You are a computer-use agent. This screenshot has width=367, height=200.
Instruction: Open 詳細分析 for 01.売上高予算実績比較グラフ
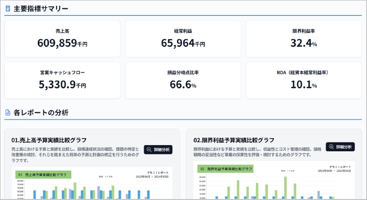[158, 150]
